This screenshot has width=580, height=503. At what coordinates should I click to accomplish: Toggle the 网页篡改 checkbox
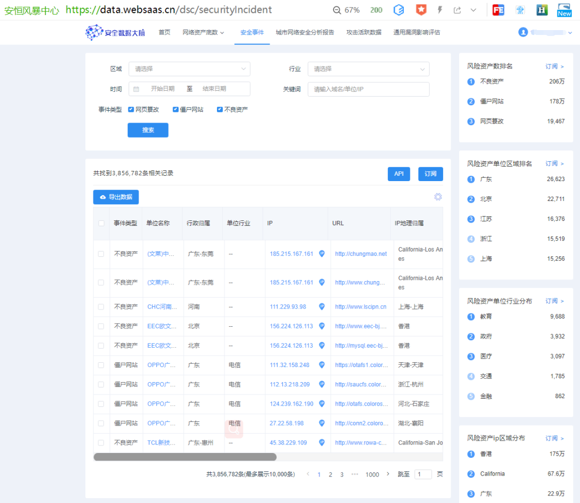[x=131, y=109]
